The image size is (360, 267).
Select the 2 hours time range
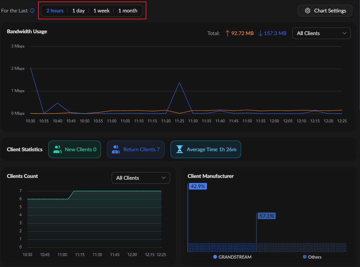(55, 11)
